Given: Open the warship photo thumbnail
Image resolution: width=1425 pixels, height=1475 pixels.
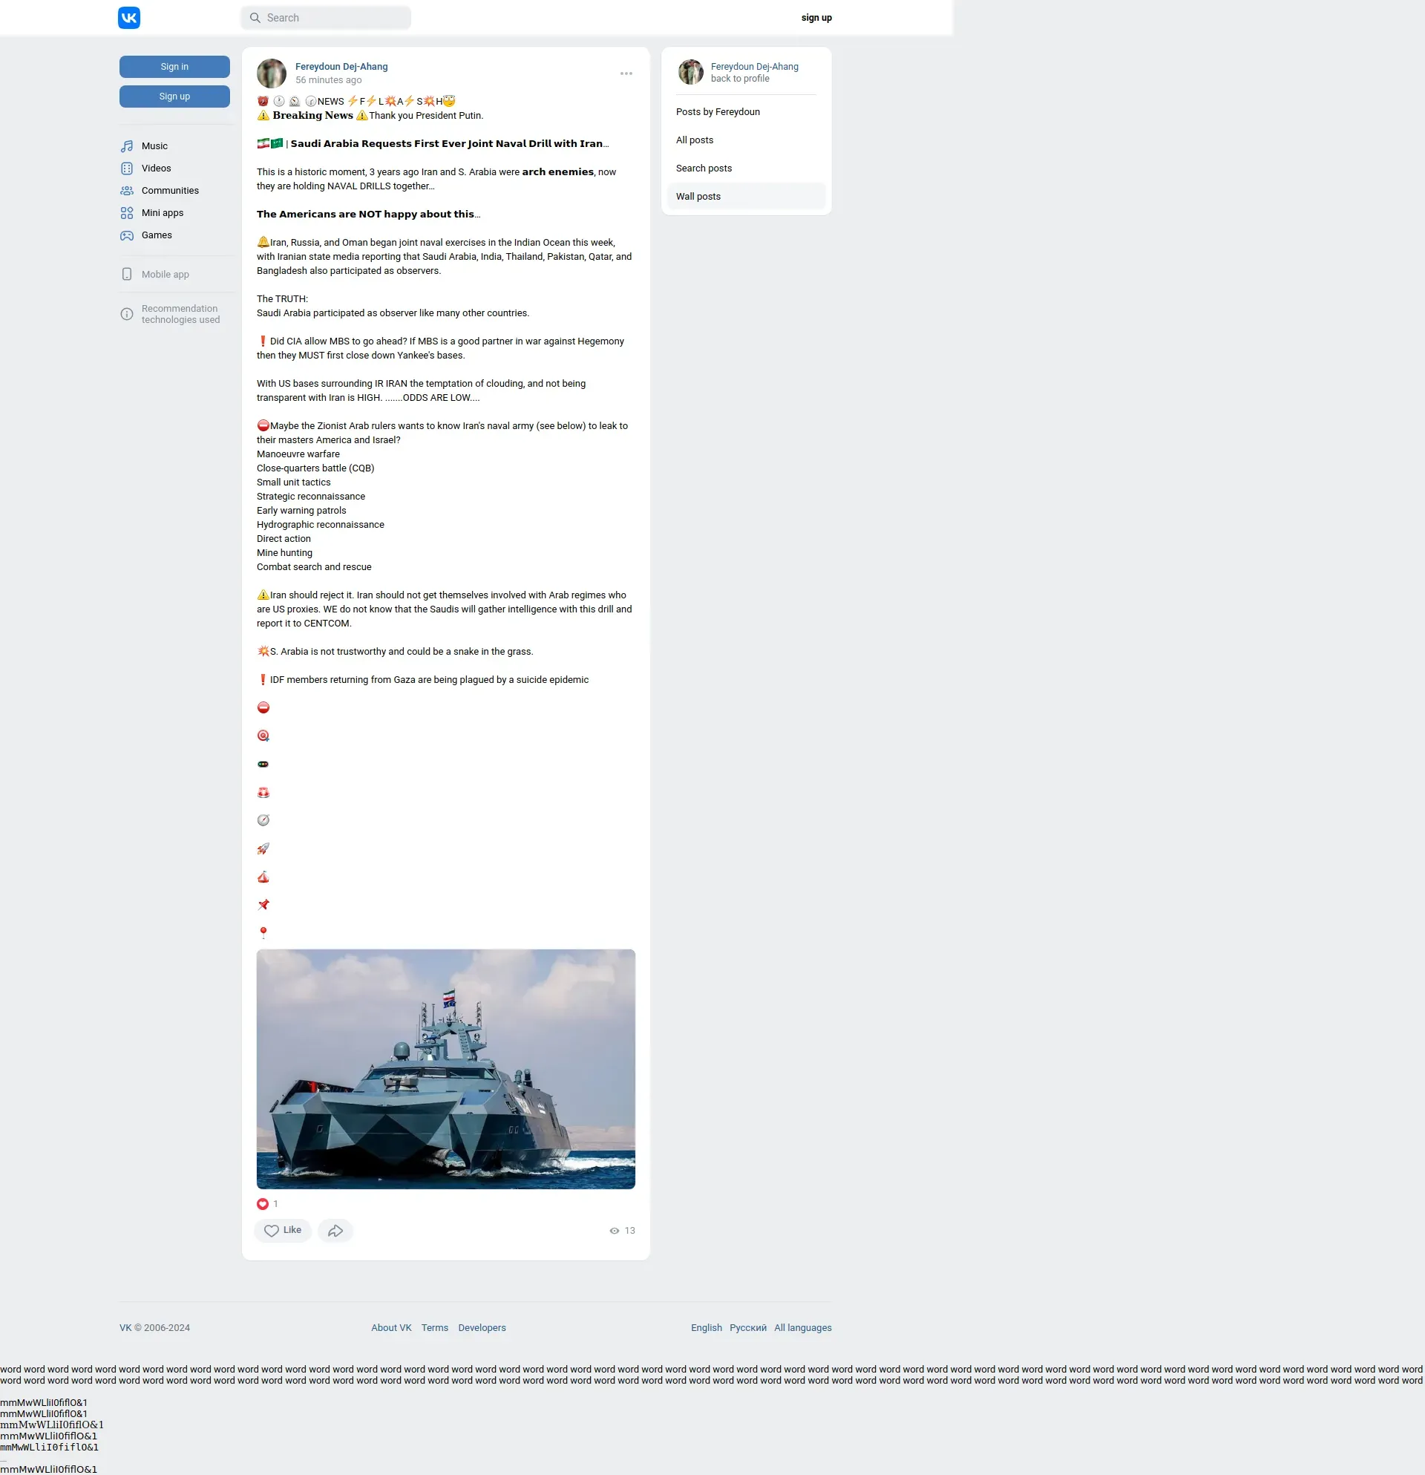Looking at the screenshot, I should click(445, 1069).
